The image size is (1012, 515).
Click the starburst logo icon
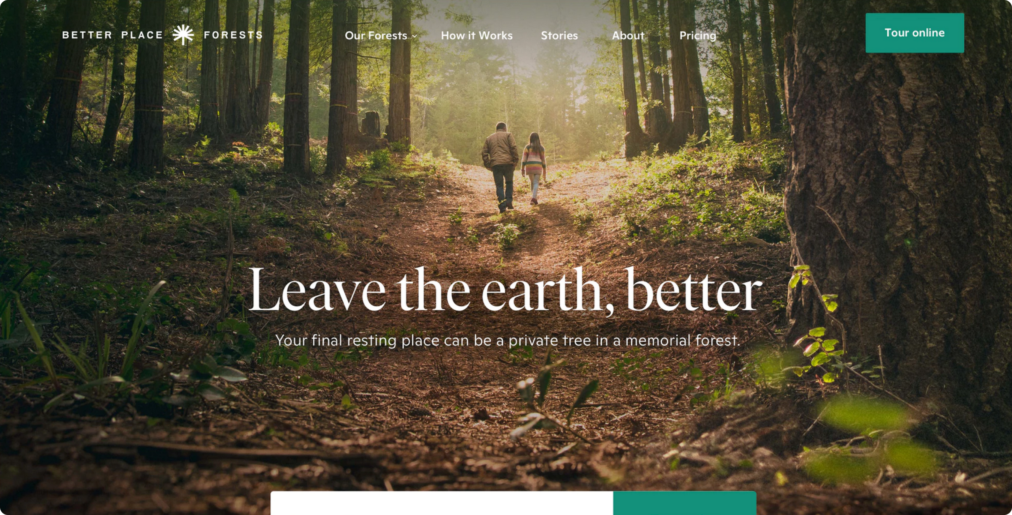(x=183, y=35)
